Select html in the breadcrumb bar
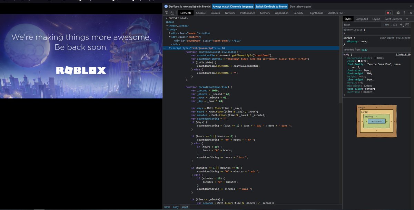This screenshot has height=210, width=414. tap(167, 207)
